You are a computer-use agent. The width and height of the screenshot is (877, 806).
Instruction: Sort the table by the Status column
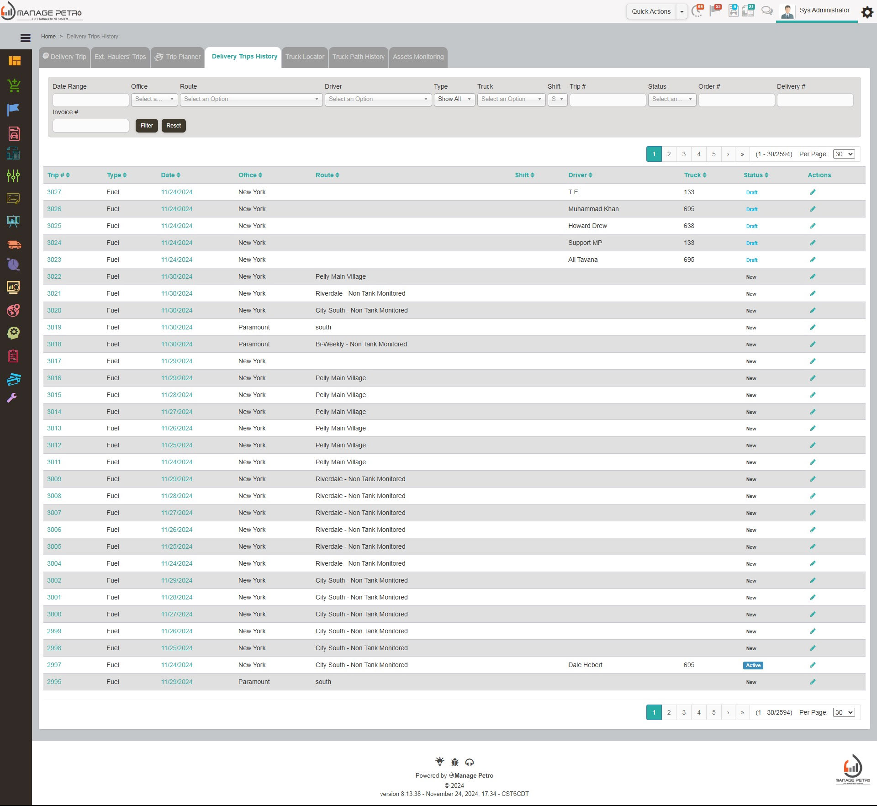755,175
